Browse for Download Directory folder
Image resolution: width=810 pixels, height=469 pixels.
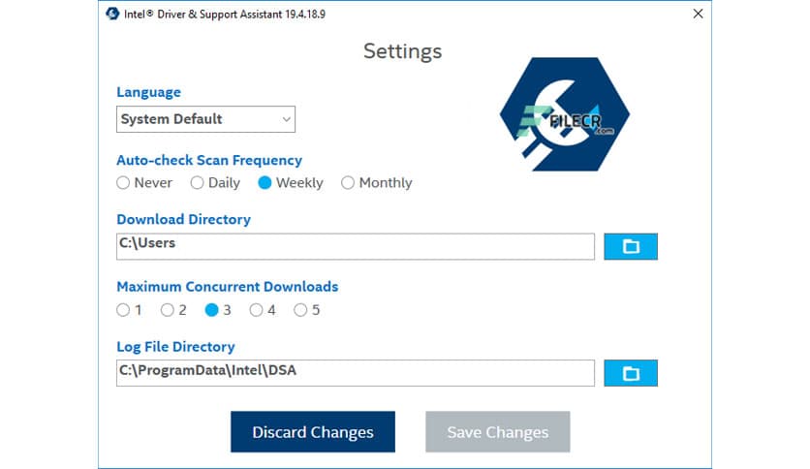(630, 246)
